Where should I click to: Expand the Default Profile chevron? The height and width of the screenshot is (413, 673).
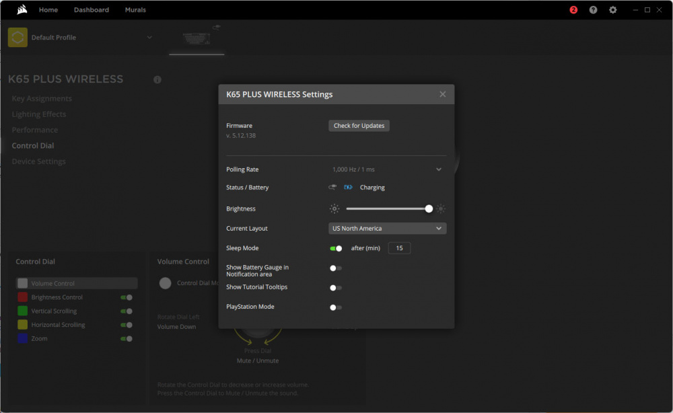click(149, 37)
